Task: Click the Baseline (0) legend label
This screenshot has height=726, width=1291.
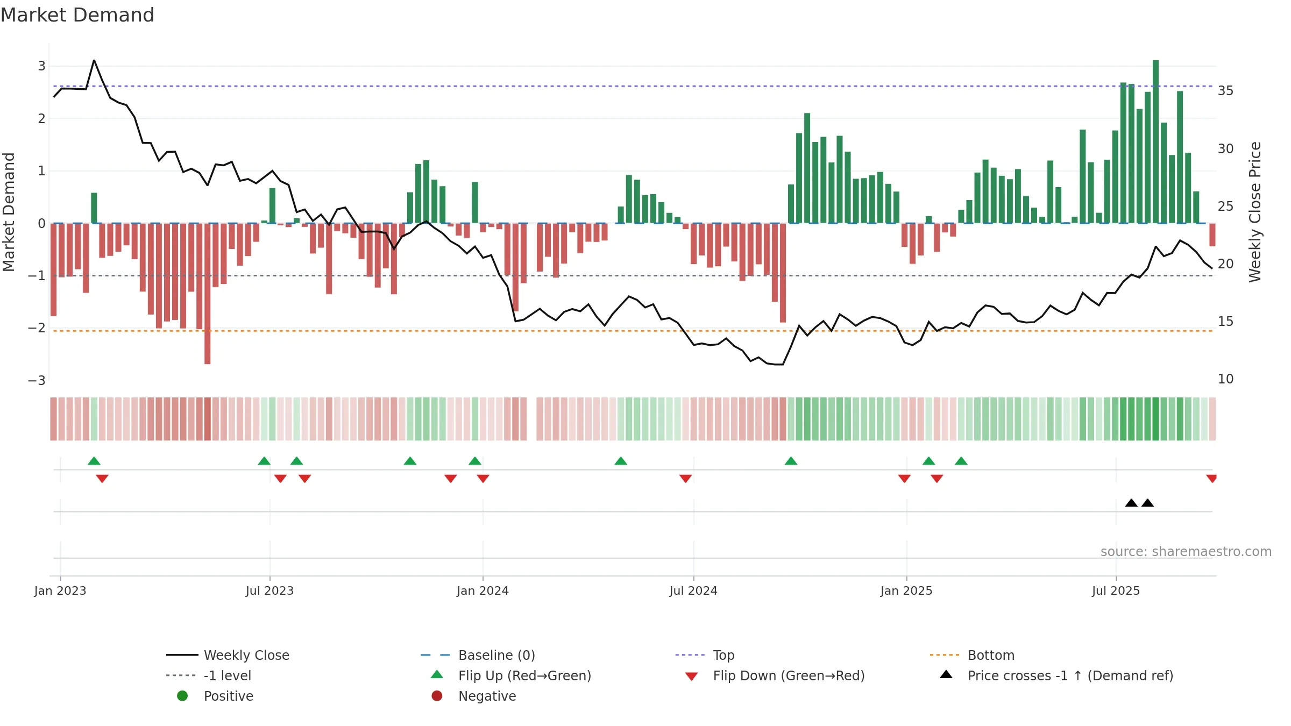Action: click(x=496, y=655)
